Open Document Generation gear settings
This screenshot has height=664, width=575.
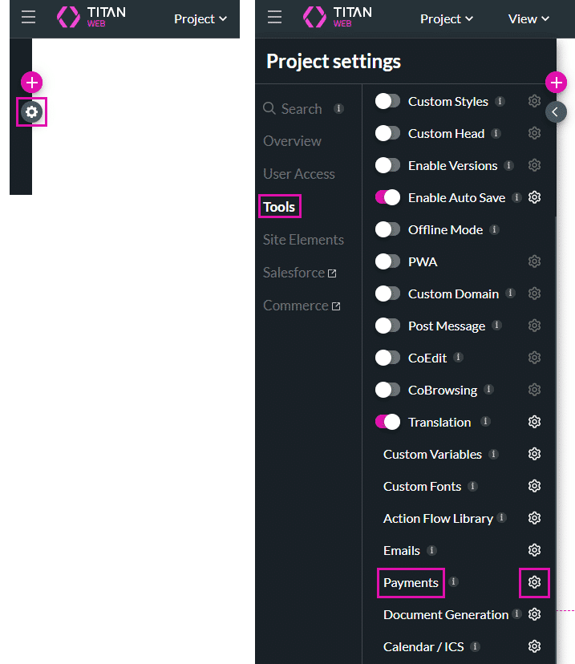[x=535, y=614]
